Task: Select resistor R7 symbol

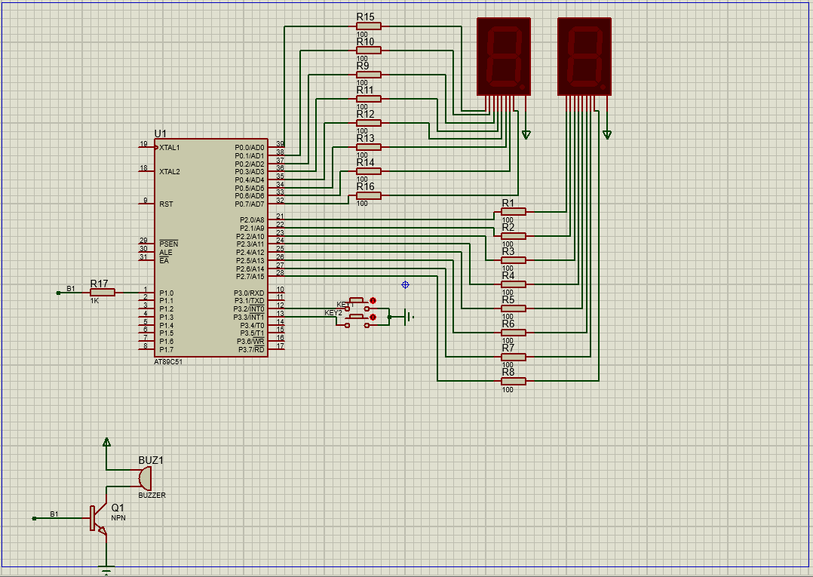Action: [x=514, y=357]
